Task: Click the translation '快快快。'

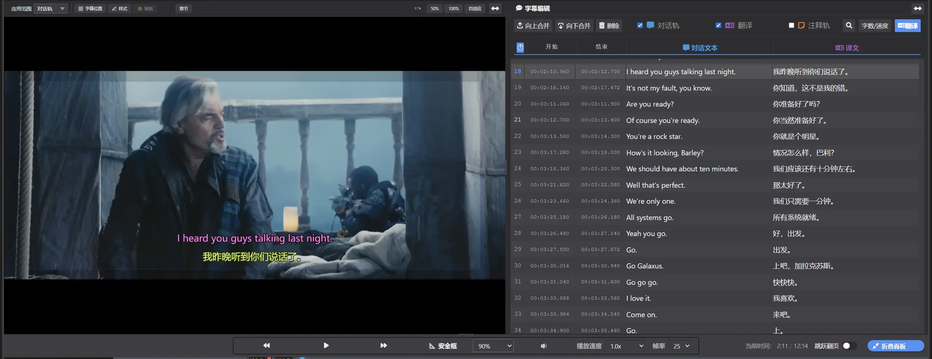Action: [786, 282]
